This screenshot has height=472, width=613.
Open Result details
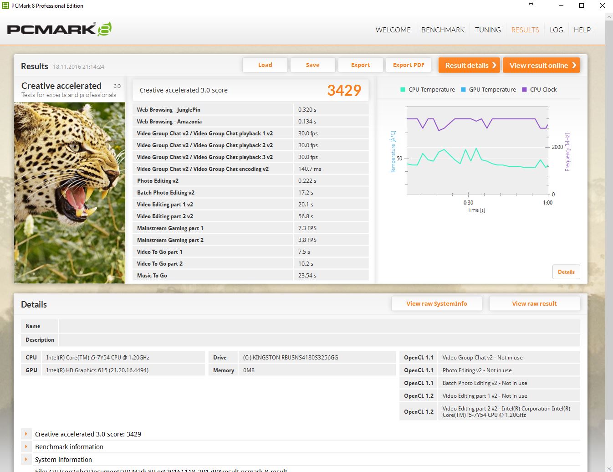469,65
